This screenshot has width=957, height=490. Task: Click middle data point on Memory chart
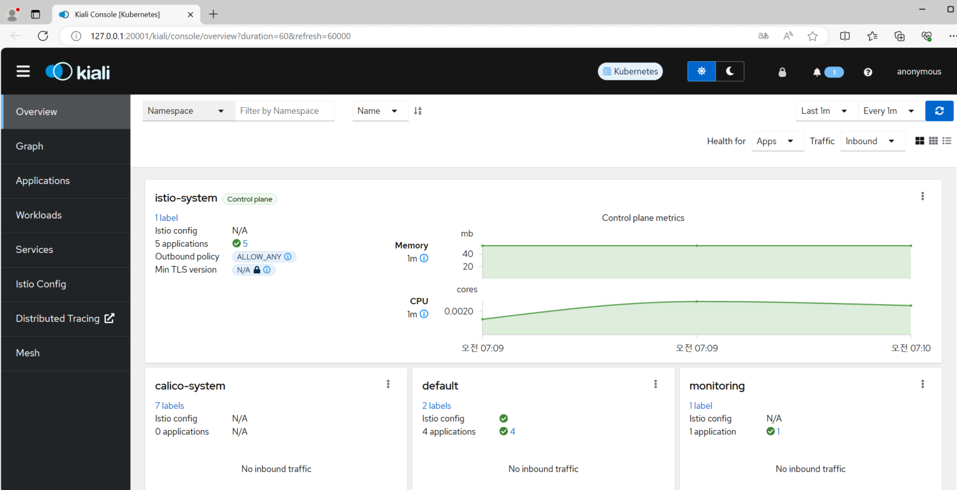(696, 246)
